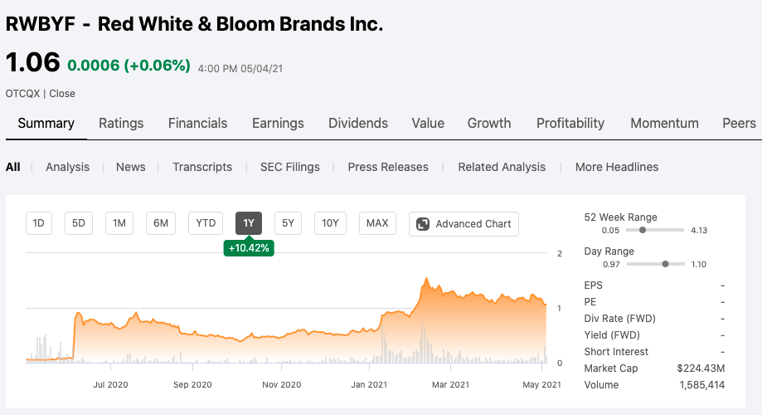
Task: Open the Summary tab
Action: [x=46, y=123]
